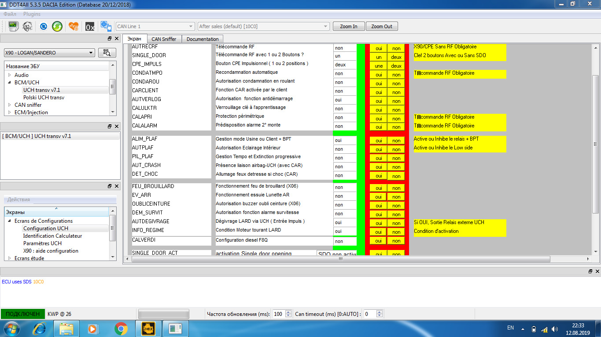Click the network signal tray icon
The width and height of the screenshot is (601, 337).
(544, 328)
